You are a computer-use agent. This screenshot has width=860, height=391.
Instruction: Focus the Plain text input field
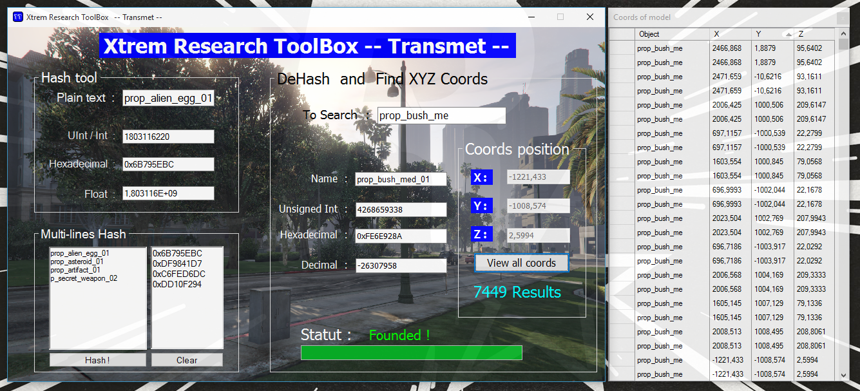click(168, 99)
